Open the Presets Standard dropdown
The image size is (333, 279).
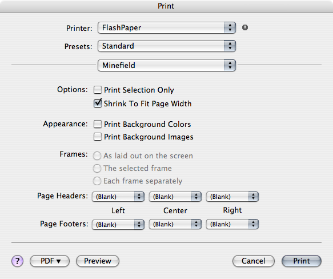[x=167, y=46]
